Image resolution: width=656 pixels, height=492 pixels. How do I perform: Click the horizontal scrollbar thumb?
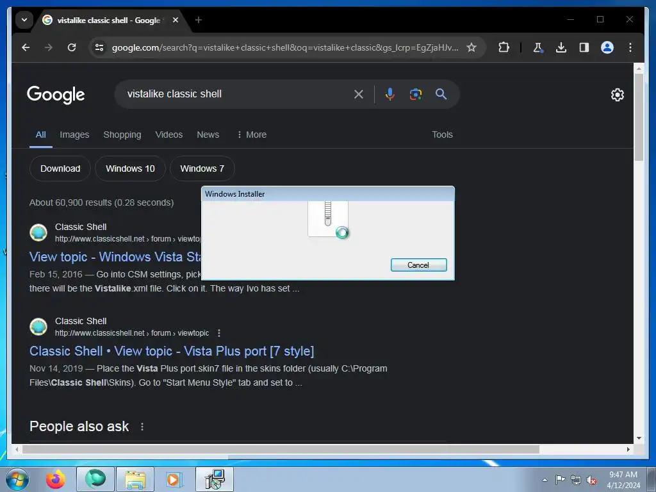pyautogui.click(x=281, y=449)
